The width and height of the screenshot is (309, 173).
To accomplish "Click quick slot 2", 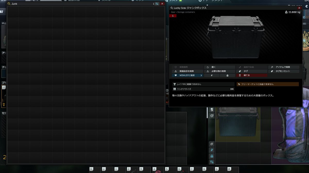I will [x=132, y=170].
